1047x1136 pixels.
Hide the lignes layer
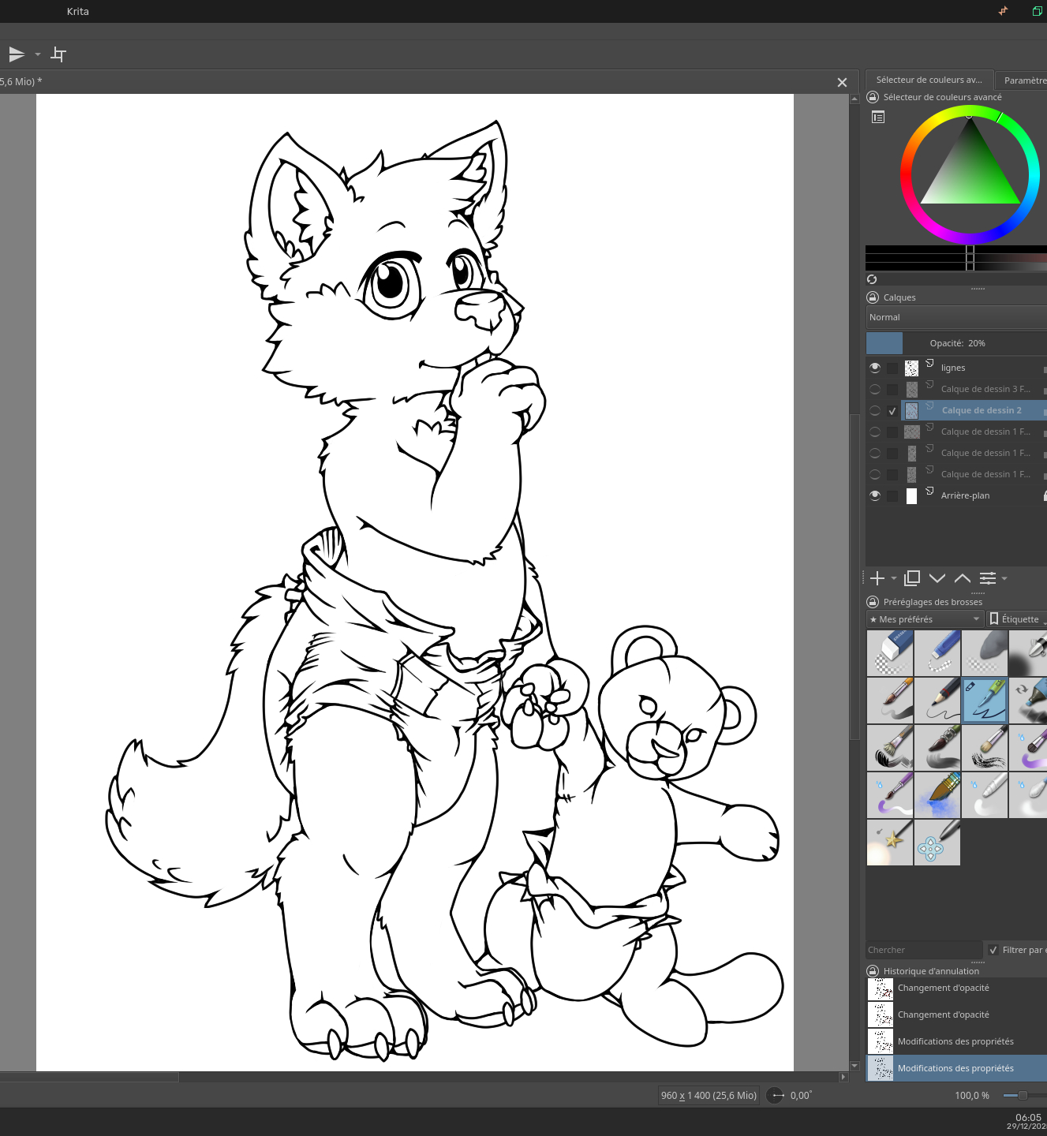click(x=875, y=368)
